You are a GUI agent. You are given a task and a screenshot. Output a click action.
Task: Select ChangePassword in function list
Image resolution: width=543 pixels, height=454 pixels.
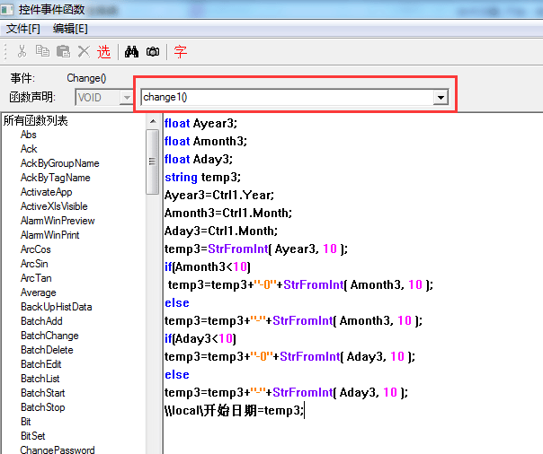pyautogui.click(x=58, y=450)
